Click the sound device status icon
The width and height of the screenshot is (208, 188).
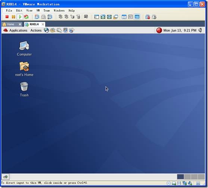pyautogui.click(x=190, y=183)
